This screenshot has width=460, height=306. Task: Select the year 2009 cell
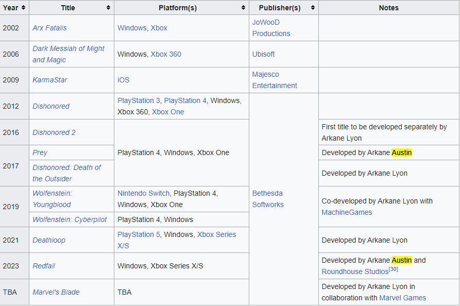point(14,80)
